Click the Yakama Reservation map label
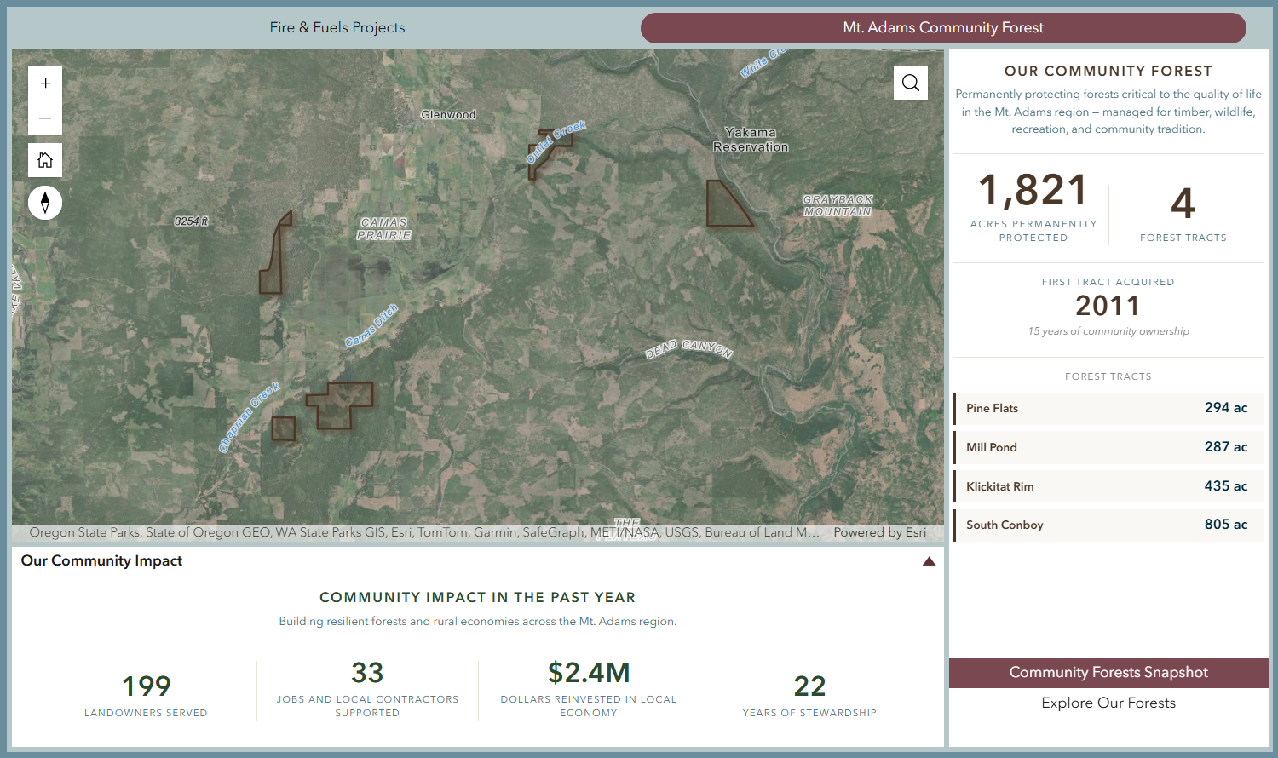Viewport: 1278px width, 758px height. [751, 140]
